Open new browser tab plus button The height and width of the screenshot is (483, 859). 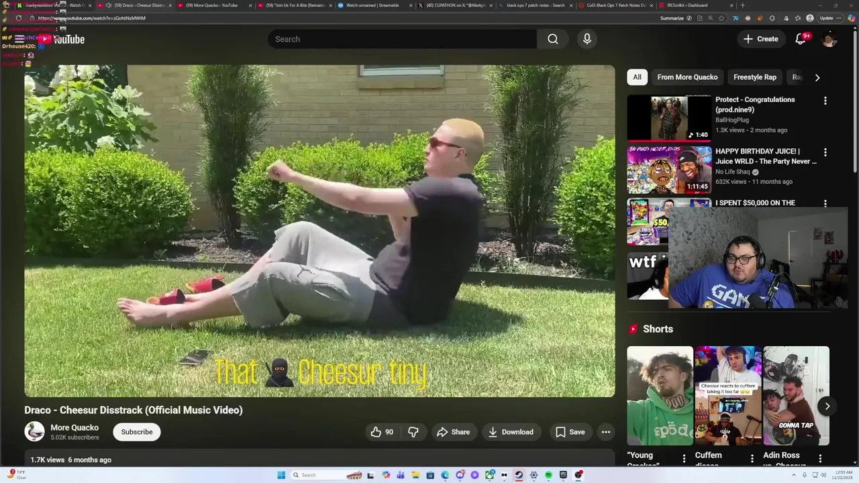tap(743, 5)
